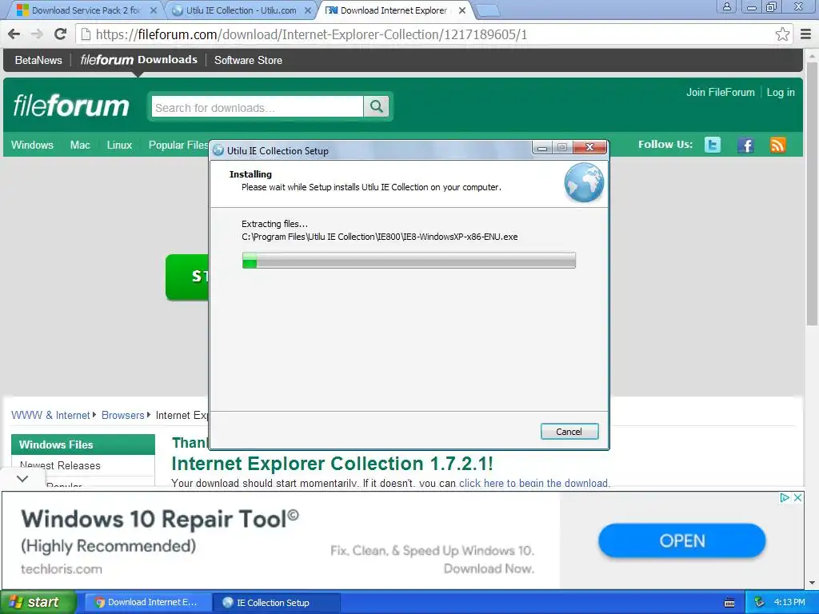Close the Utilu IE Collection tab
819x614 pixels.
pyautogui.click(x=308, y=10)
